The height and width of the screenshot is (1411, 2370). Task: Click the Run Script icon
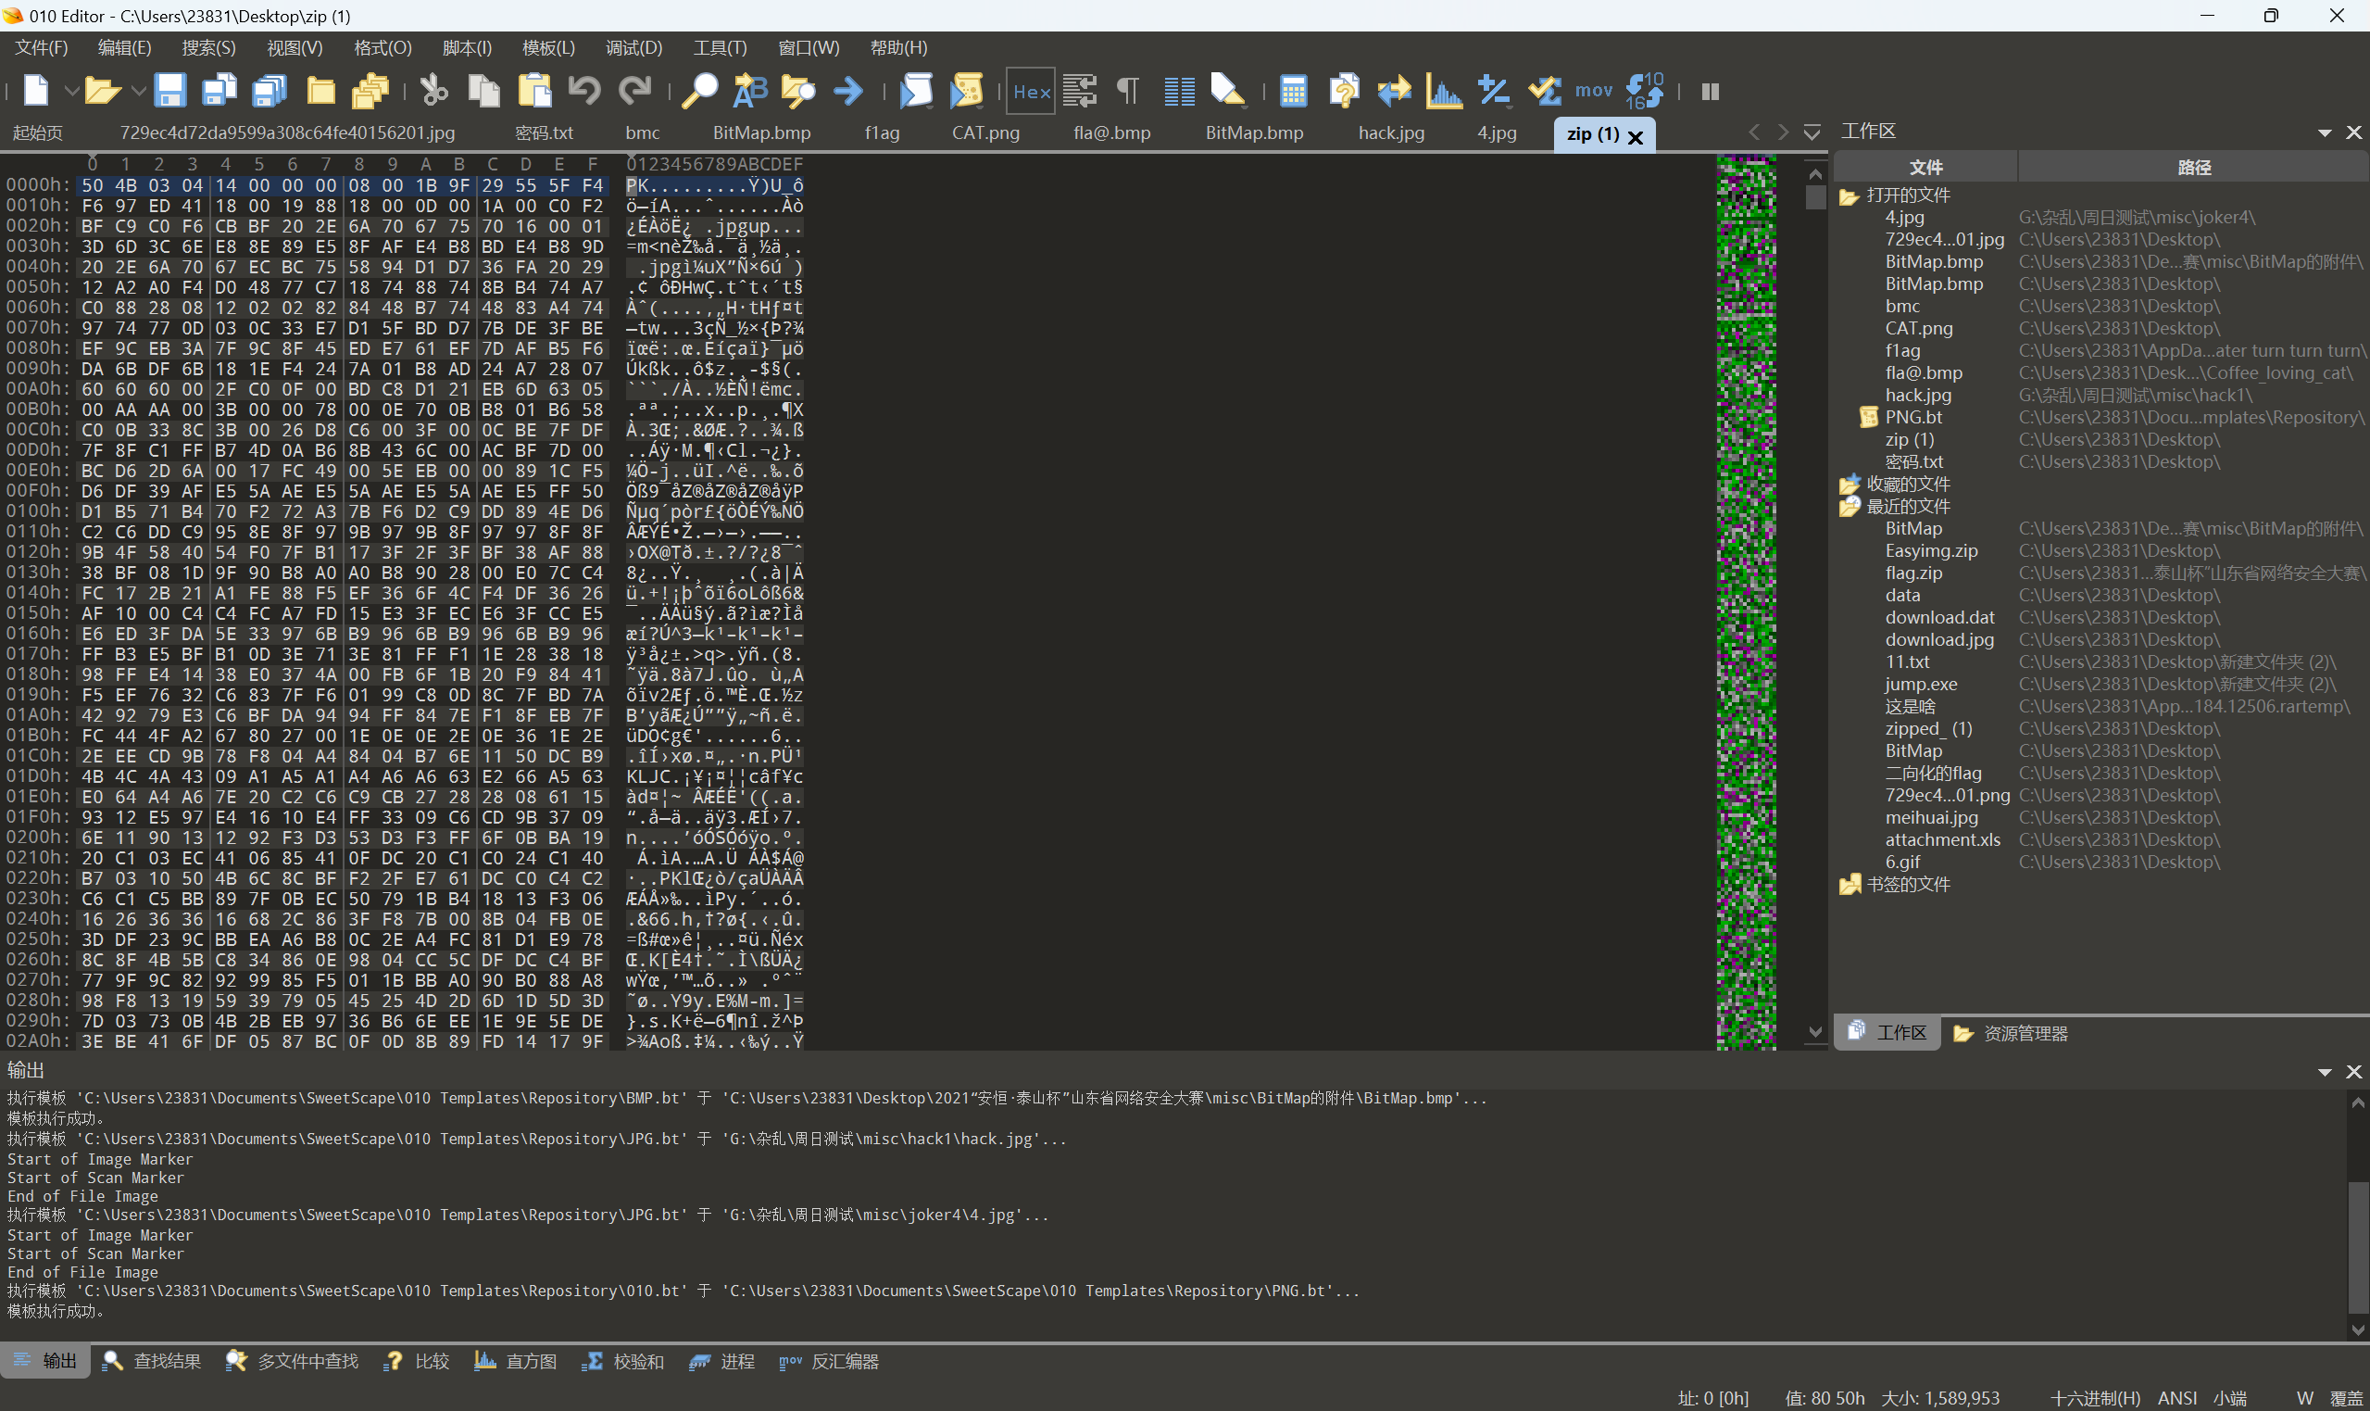tap(916, 92)
